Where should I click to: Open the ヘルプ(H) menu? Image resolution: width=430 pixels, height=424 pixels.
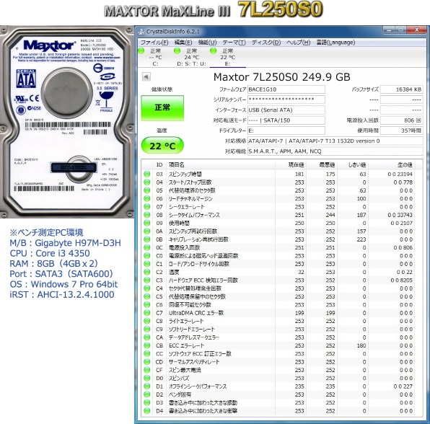pos(299,43)
